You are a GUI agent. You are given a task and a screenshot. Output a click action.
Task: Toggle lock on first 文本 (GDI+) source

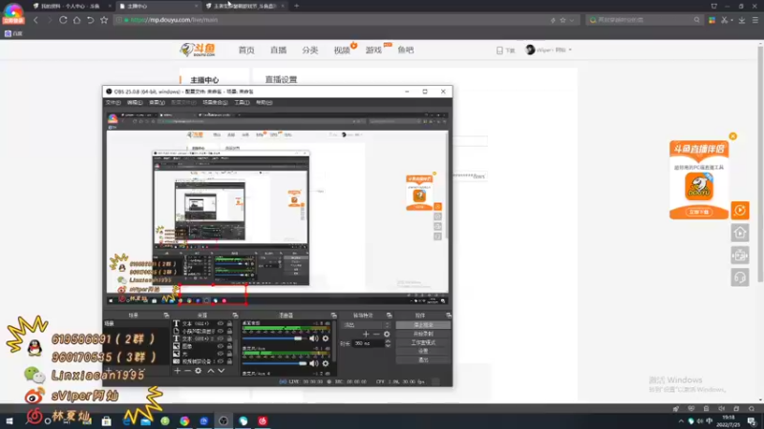tap(229, 323)
